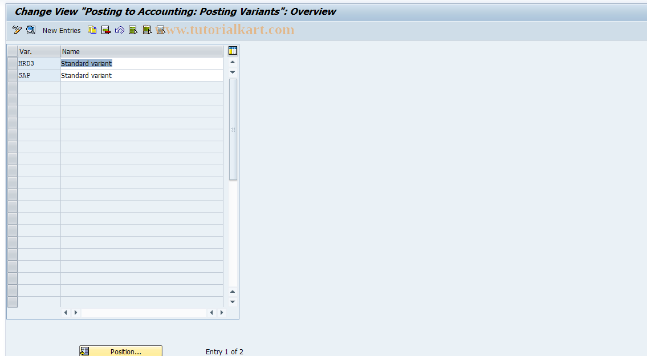Viewport: 647px width, 356px height.
Task: Click the Name column header
Action: pos(141,52)
